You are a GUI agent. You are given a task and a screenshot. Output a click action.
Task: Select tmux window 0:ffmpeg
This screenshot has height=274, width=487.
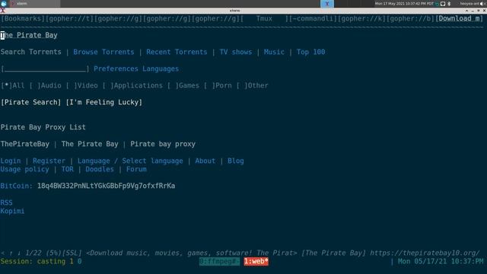pyautogui.click(x=219, y=262)
